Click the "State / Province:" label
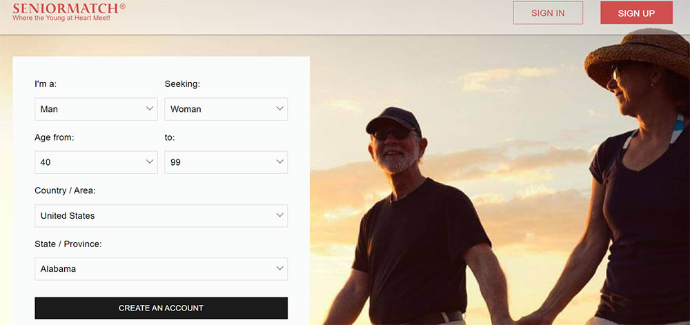 point(68,244)
